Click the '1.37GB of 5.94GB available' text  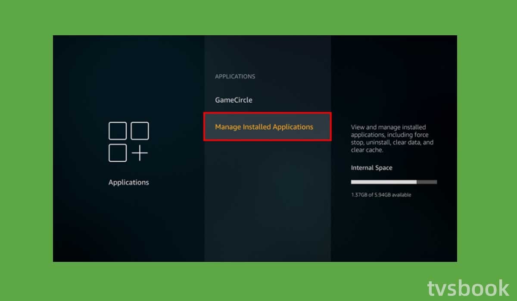pyautogui.click(x=381, y=195)
